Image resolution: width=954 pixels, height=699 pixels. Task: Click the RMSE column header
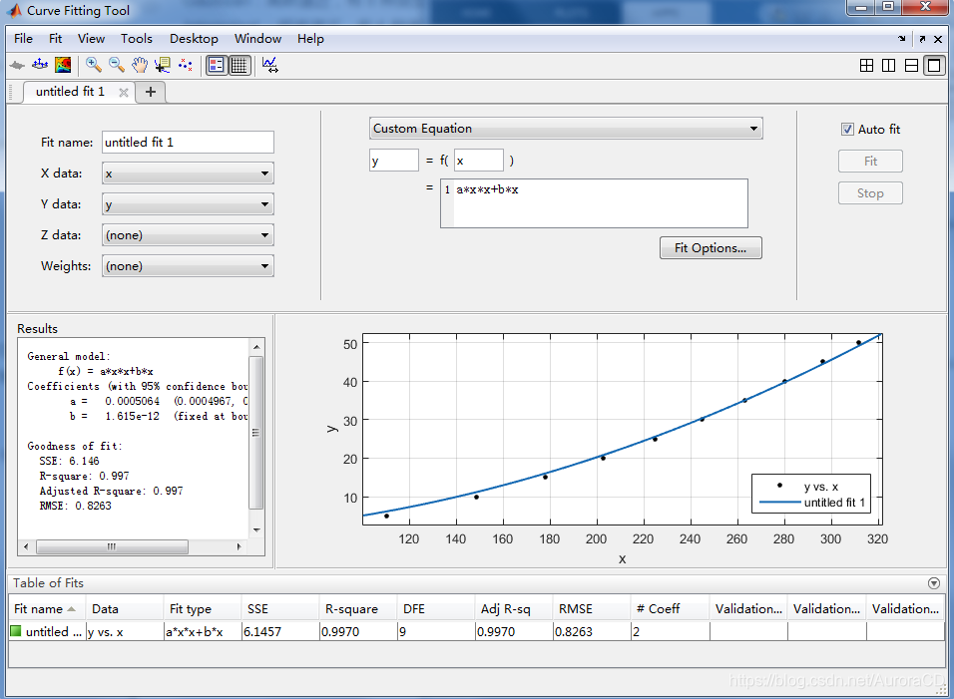[592, 609]
